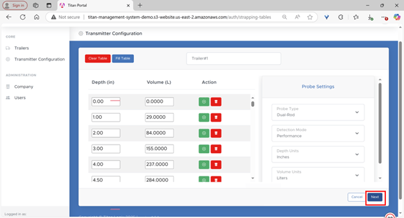404x218 pixels.
Task: Click the volume field showing 155.0000
Action: click(x=159, y=149)
